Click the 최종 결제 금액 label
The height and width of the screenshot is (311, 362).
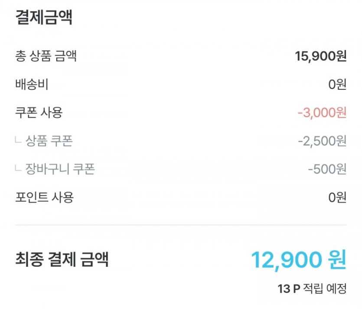pyautogui.click(x=62, y=259)
